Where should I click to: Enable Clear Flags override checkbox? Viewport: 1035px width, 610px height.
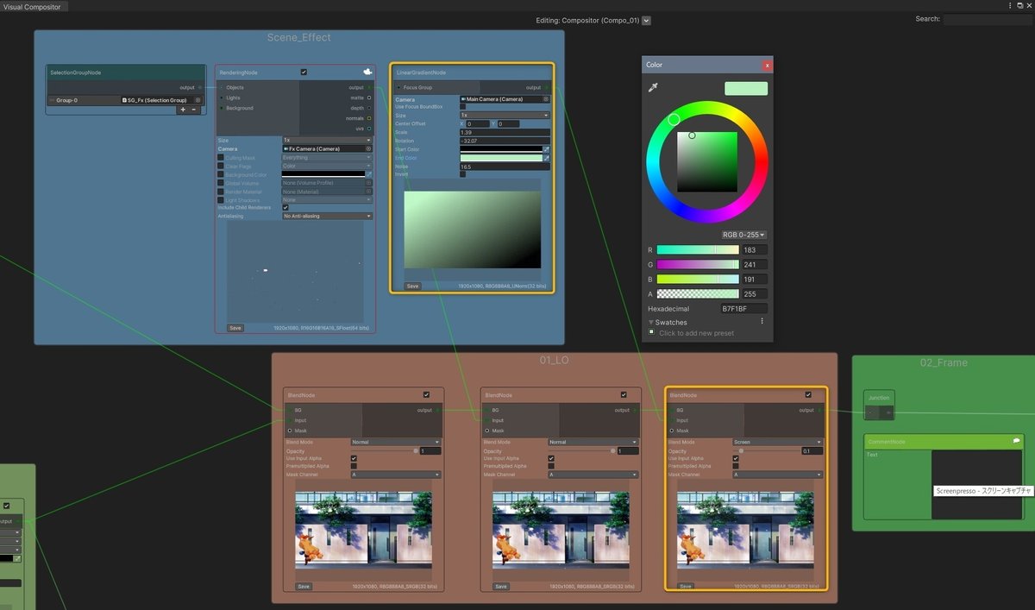pyautogui.click(x=221, y=166)
